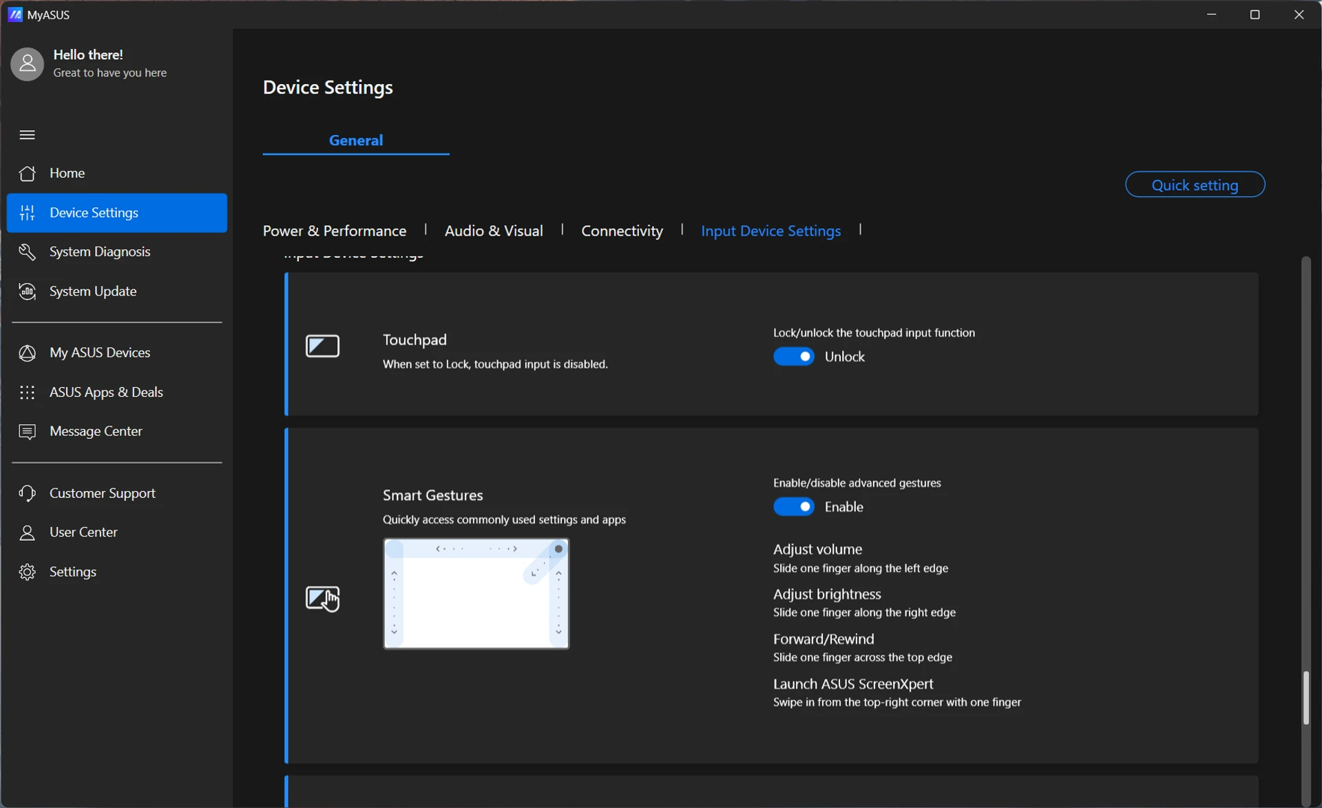Select the General tab
The width and height of the screenshot is (1322, 808).
coord(355,140)
